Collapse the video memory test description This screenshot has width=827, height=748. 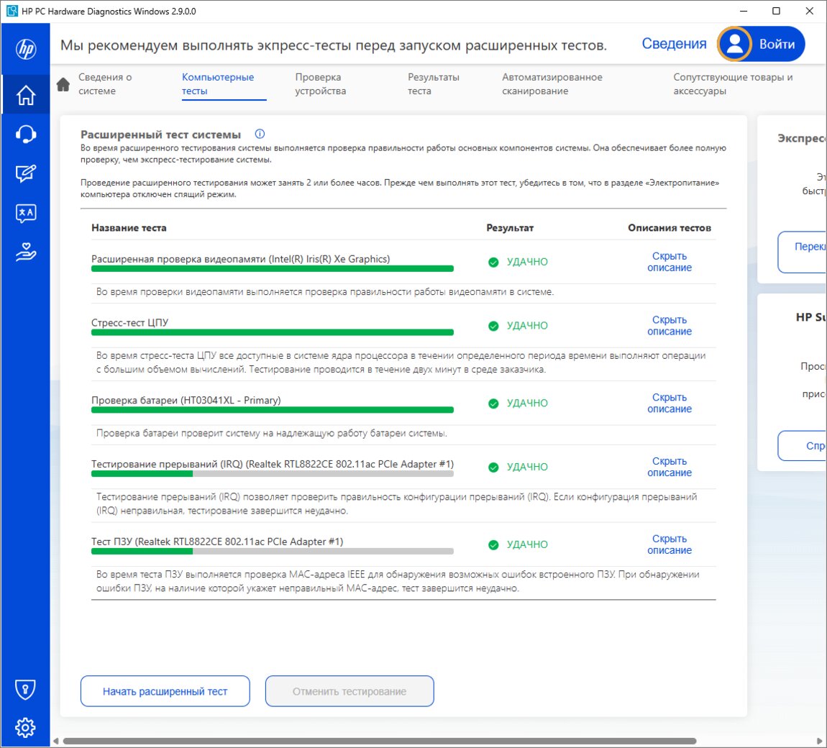pos(669,262)
